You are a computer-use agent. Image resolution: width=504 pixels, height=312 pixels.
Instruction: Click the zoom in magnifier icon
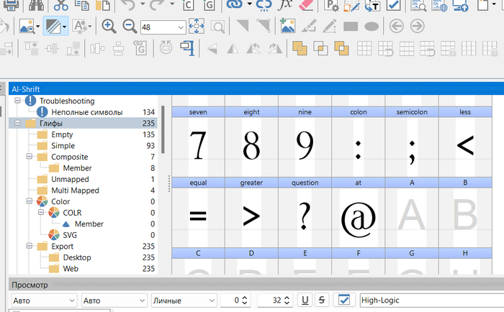click(109, 27)
